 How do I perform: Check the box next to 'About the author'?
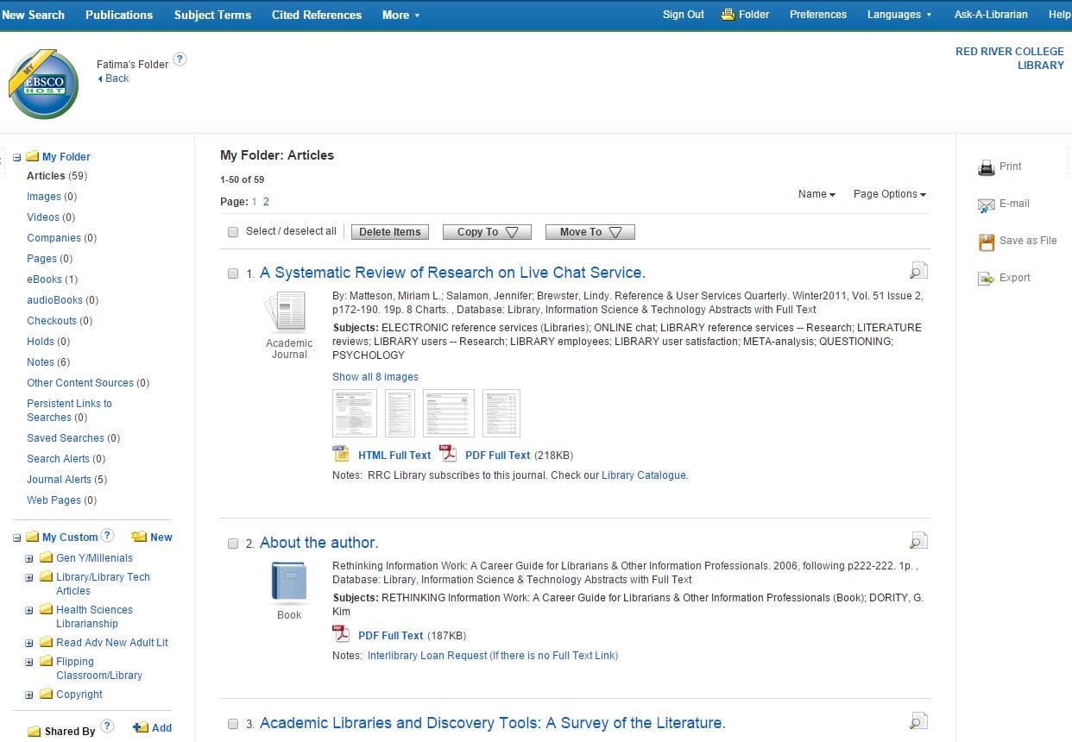point(232,543)
